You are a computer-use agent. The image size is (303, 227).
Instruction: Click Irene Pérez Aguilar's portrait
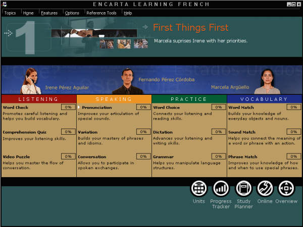(30, 81)
